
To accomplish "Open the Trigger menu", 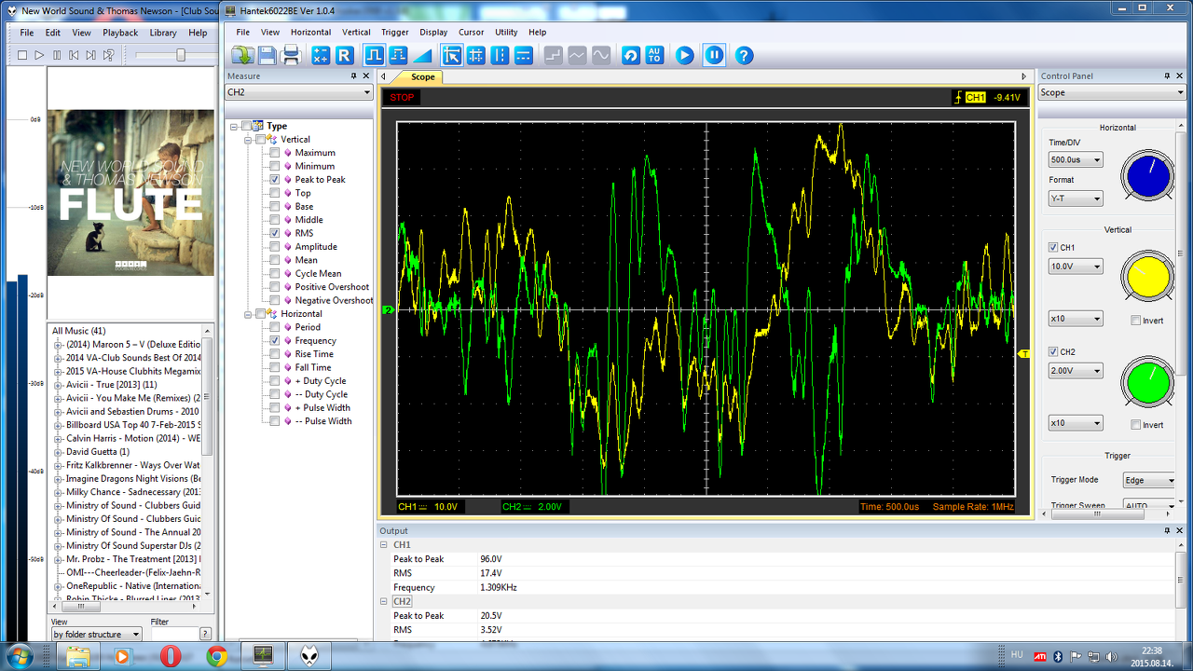I will [395, 33].
